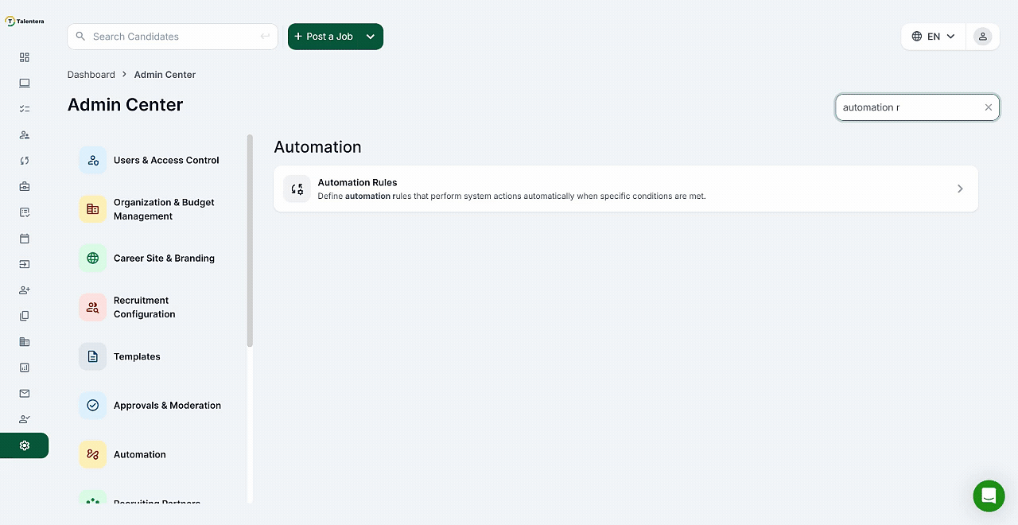Open the Templates category
The width and height of the screenshot is (1018, 525).
pos(137,356)
